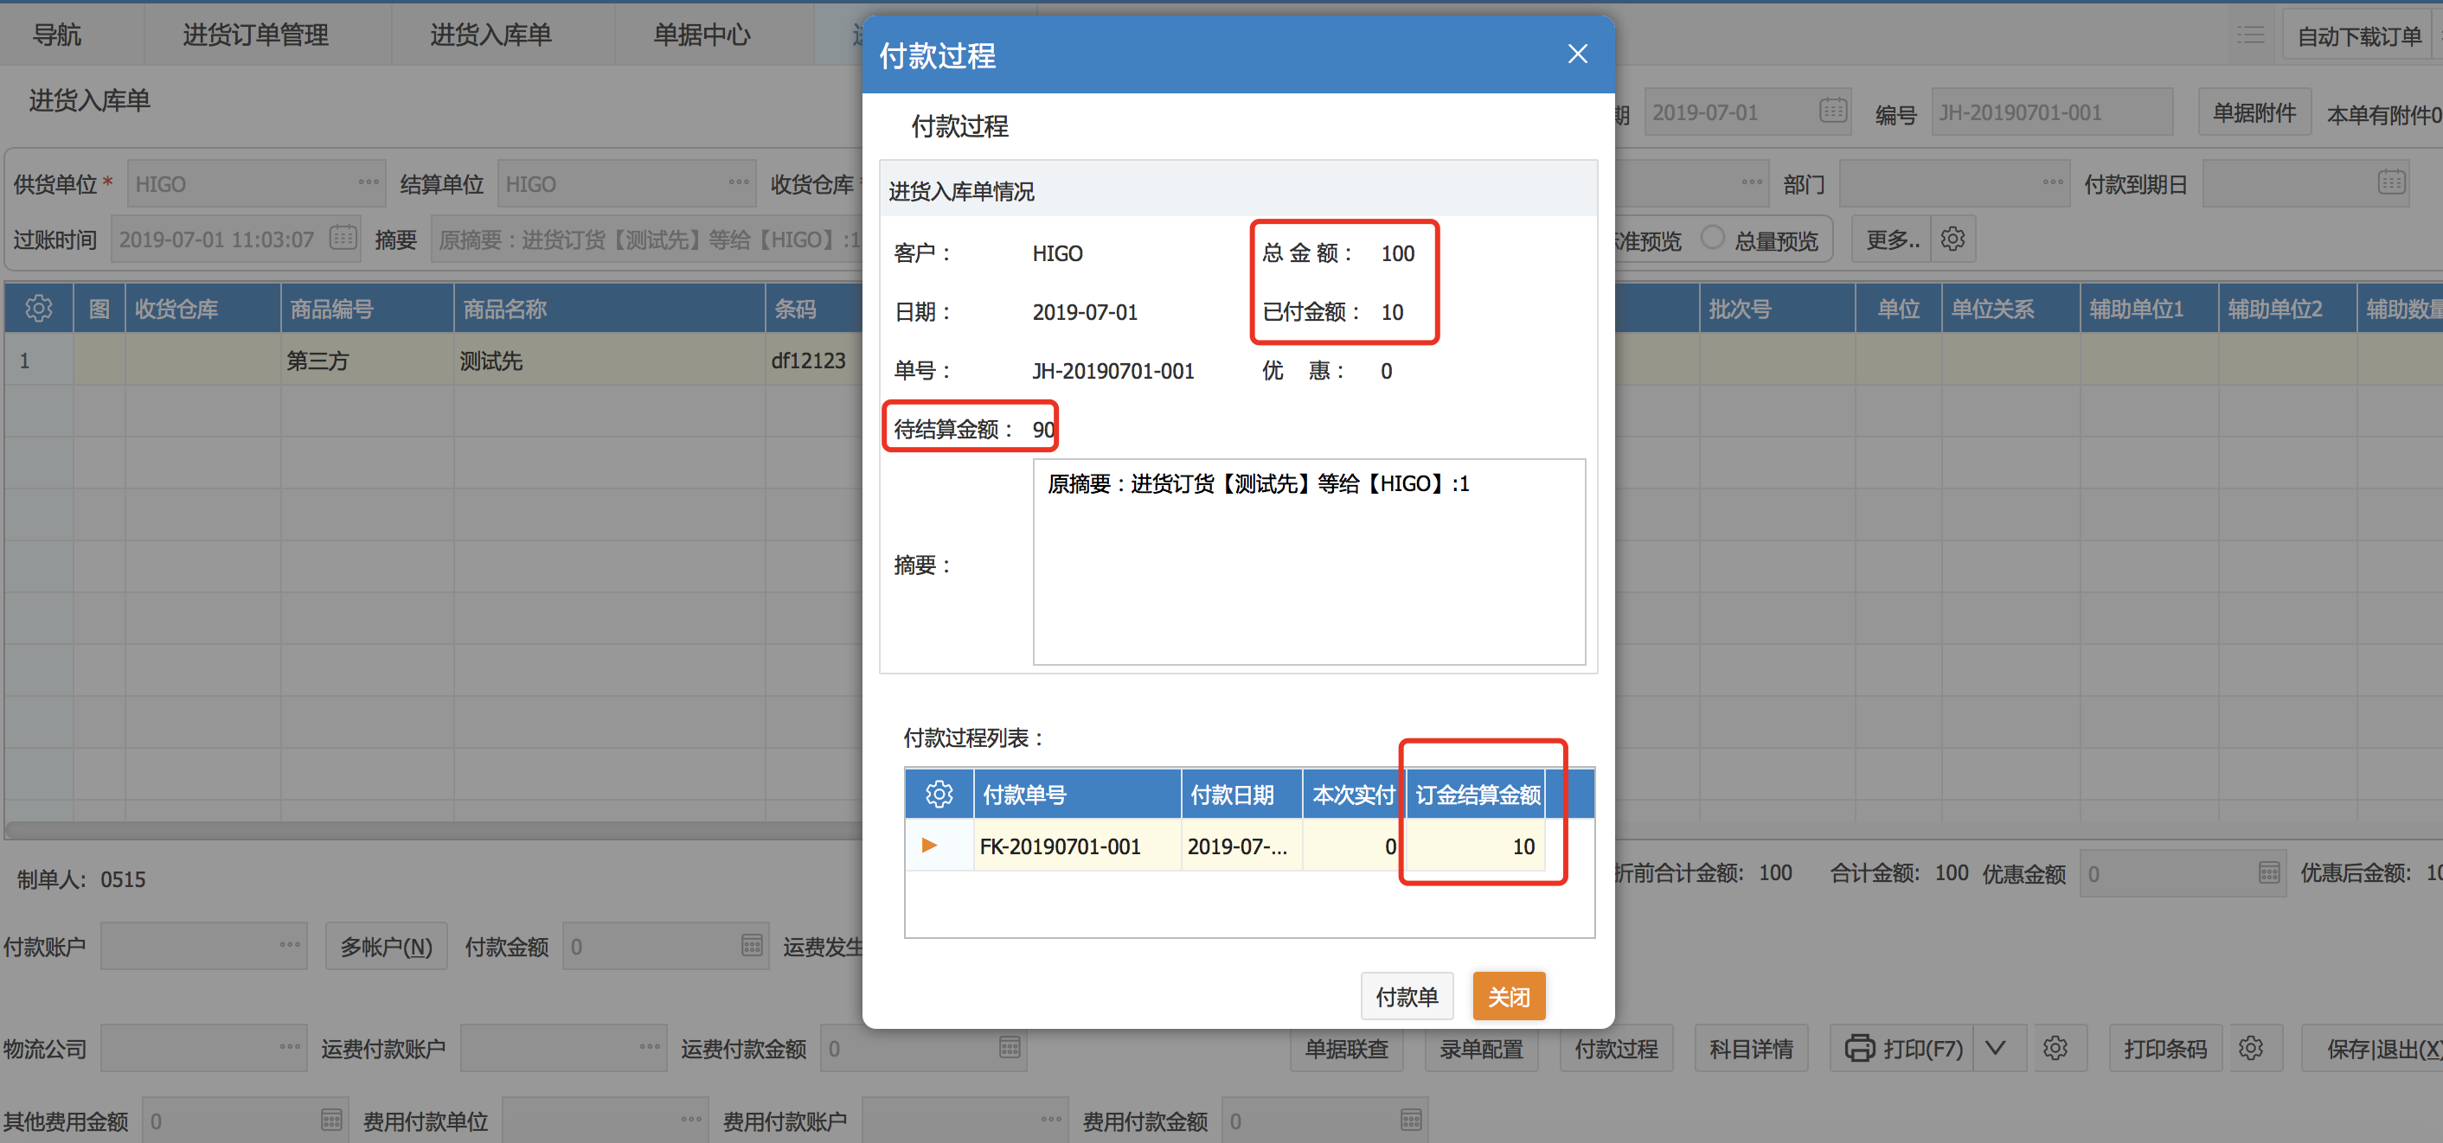Click calculator icon in 付款金额 field

tap(751, 946)
